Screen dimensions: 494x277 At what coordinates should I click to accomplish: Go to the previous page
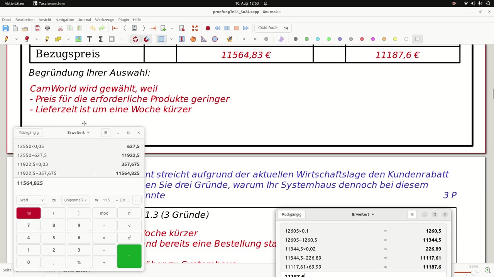click(125, 28)
